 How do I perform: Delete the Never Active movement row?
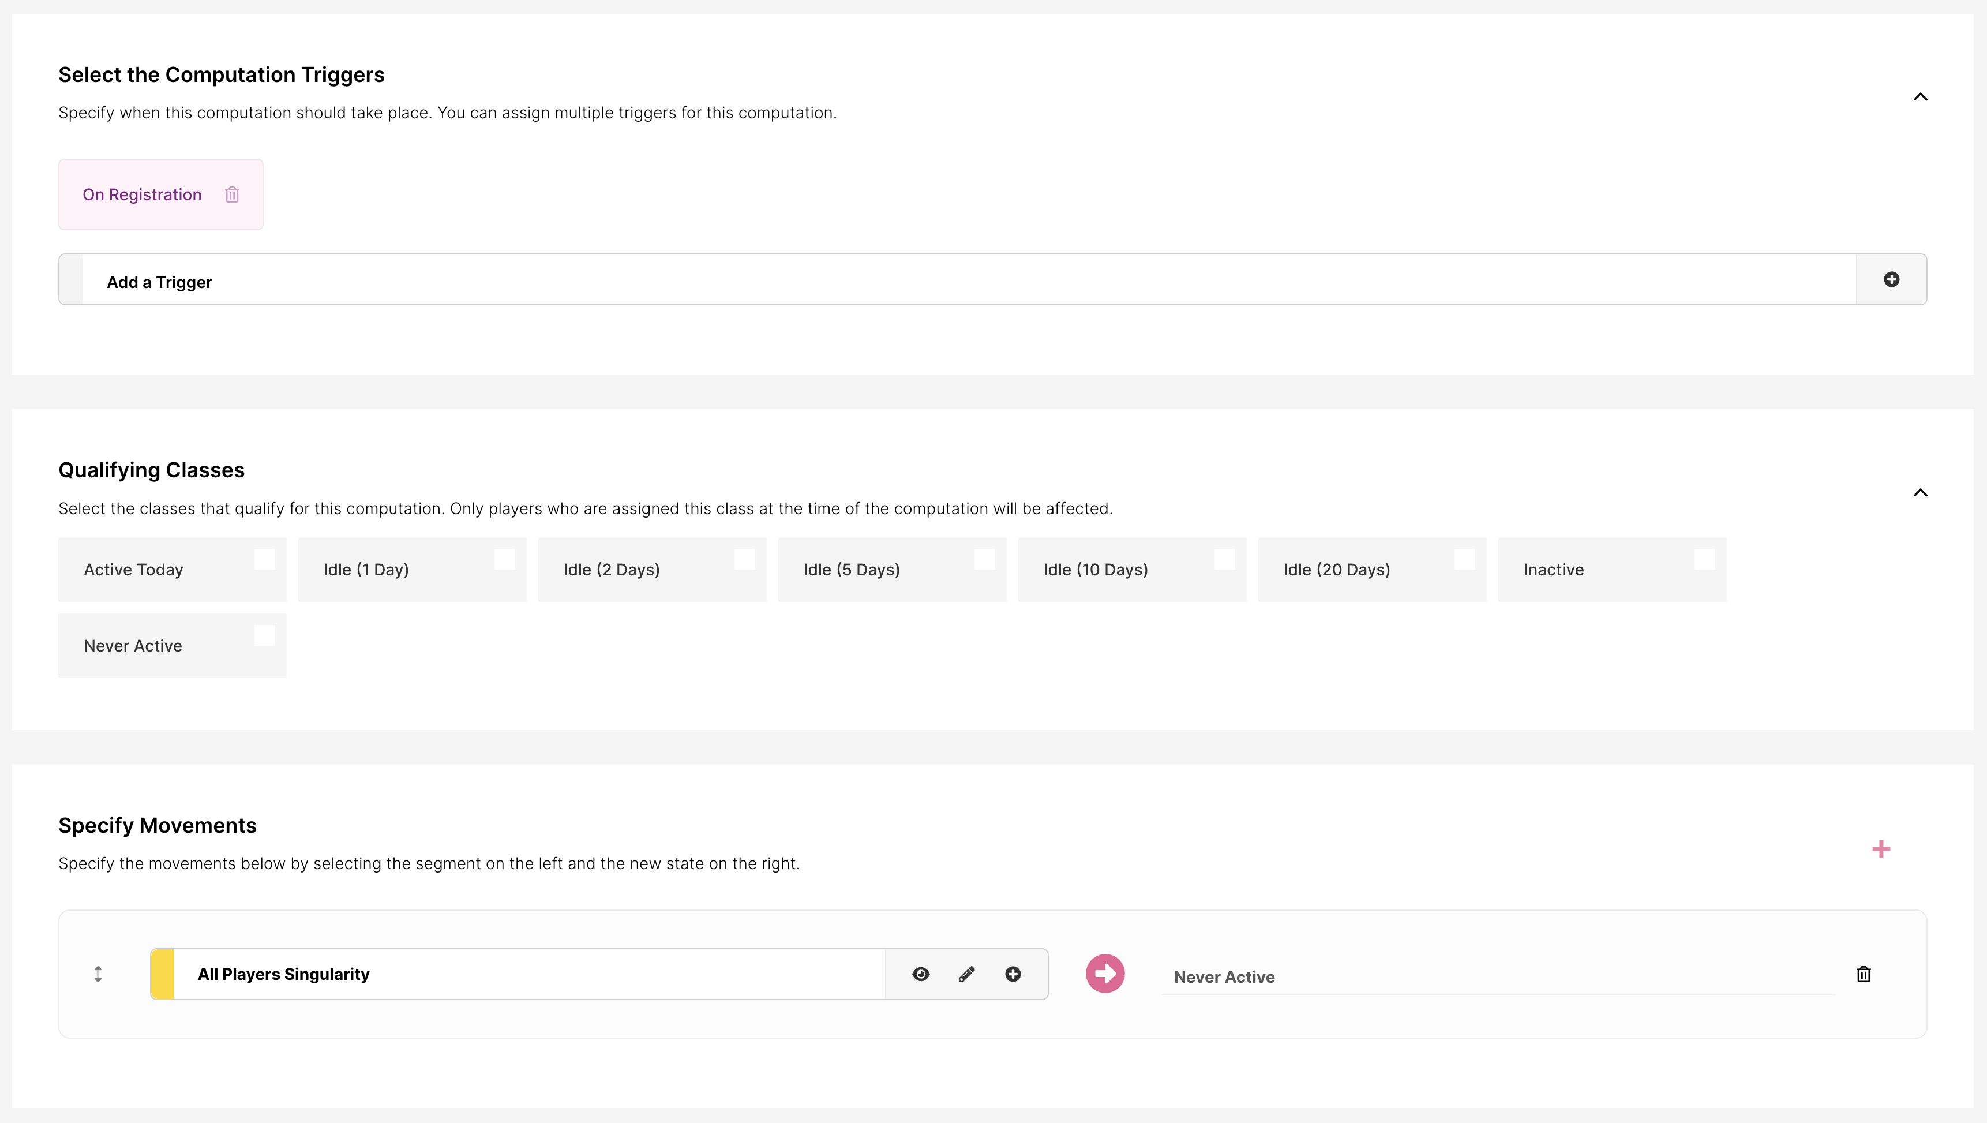click(1864, 974)
